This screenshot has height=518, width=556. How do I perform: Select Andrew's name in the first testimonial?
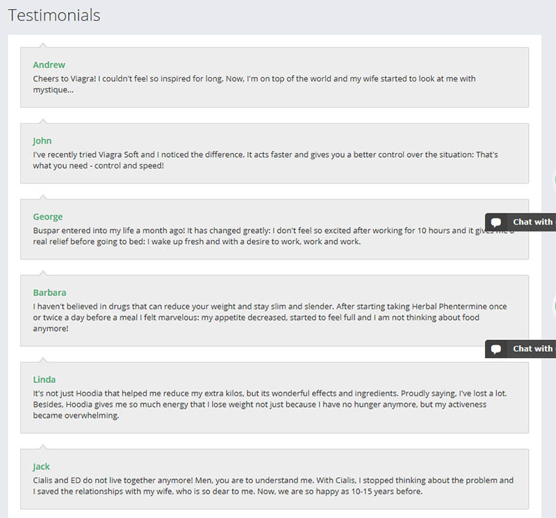point(49,65)
